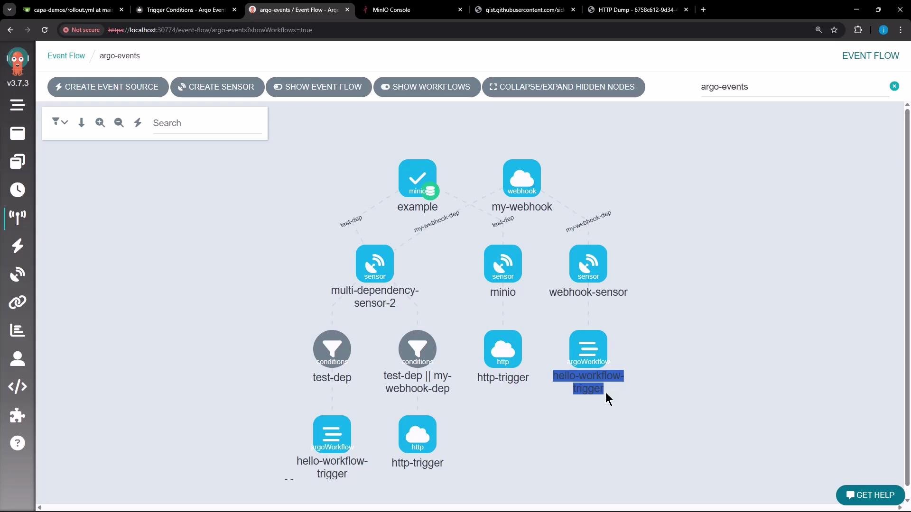Switch to MinIO Console browser tab
This screenshot has height=512, width=911.
411,9
